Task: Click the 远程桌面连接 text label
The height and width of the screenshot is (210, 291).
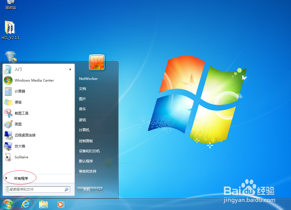Action: 25,135
